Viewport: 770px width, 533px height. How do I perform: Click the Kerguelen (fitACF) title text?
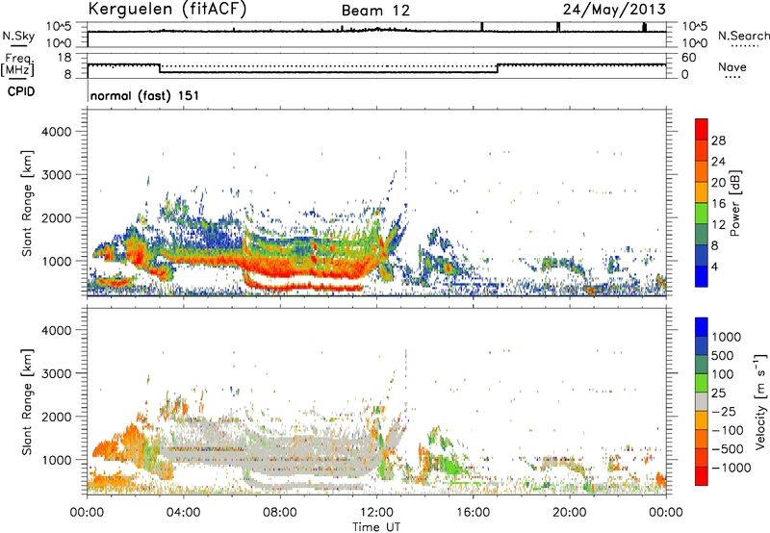167,9
